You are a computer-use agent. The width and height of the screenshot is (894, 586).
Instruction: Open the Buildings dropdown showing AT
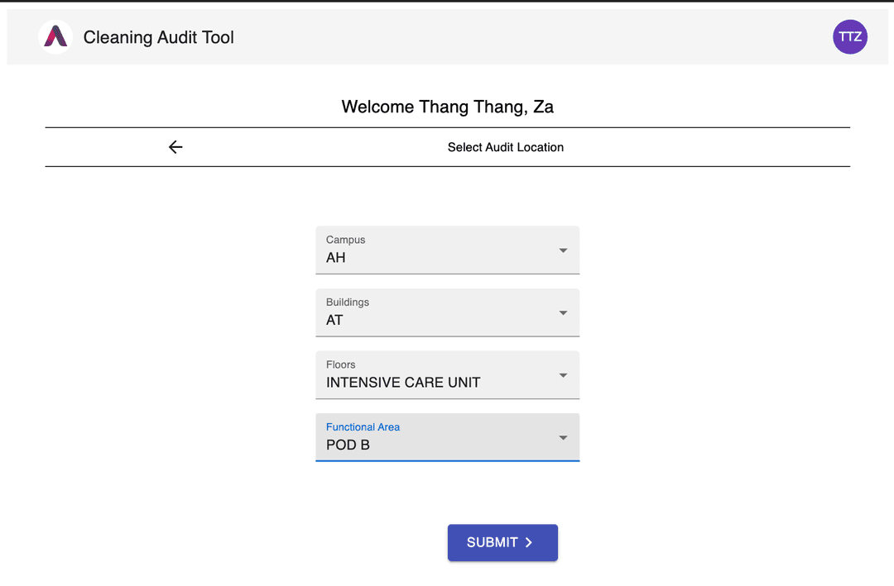pos(448,312)
